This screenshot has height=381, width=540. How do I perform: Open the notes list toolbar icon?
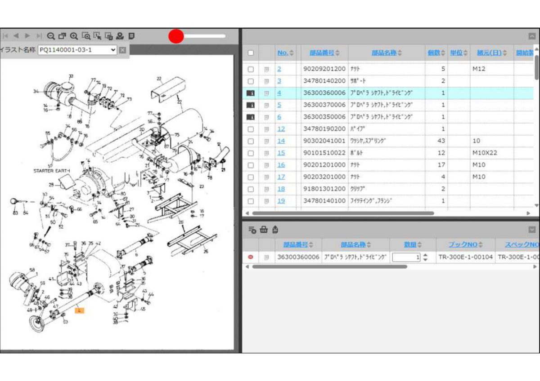(x=131, y=36)
